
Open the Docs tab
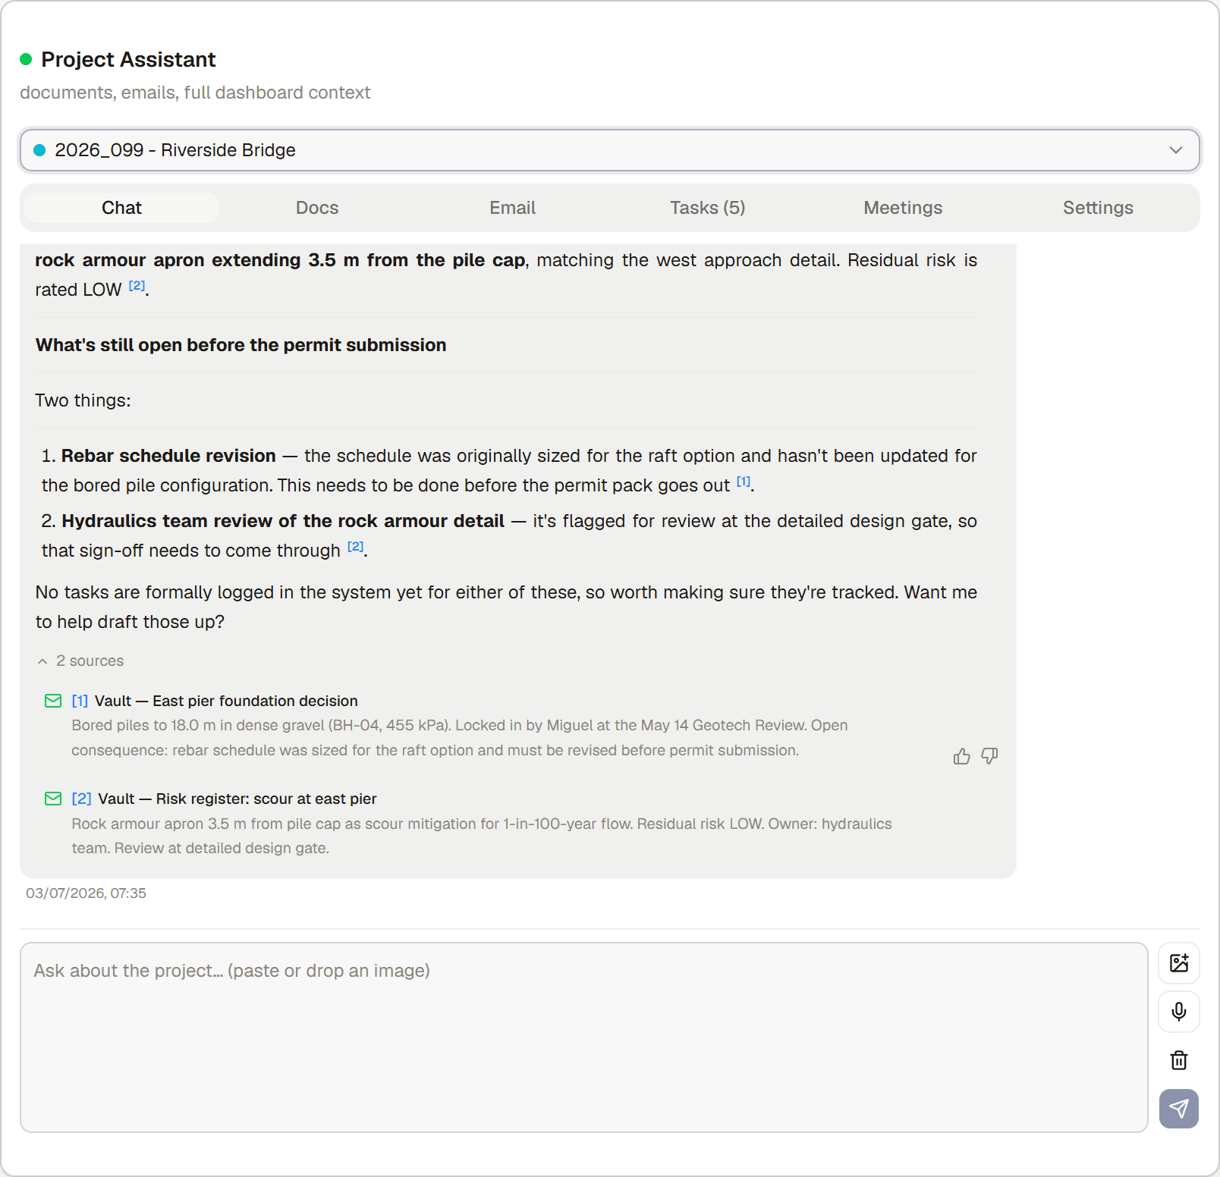[317, 208]
